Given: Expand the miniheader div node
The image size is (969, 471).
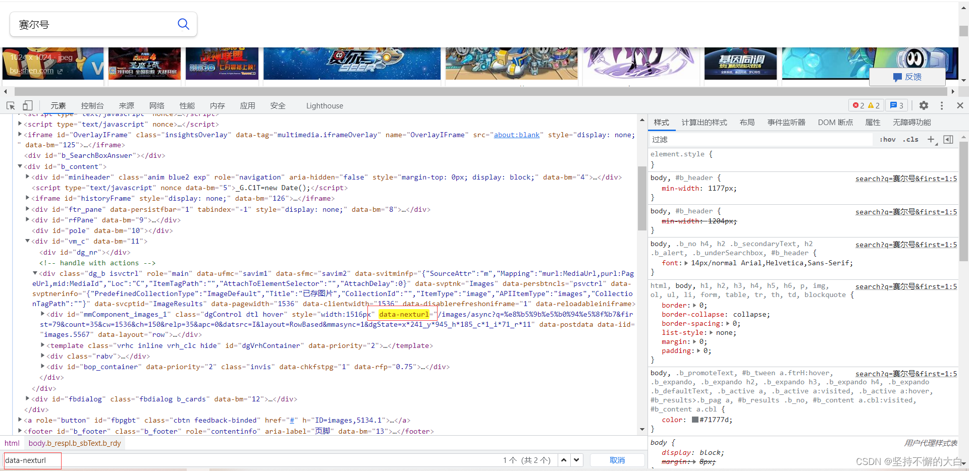Looking at the screenshot, I should point(28,176).
